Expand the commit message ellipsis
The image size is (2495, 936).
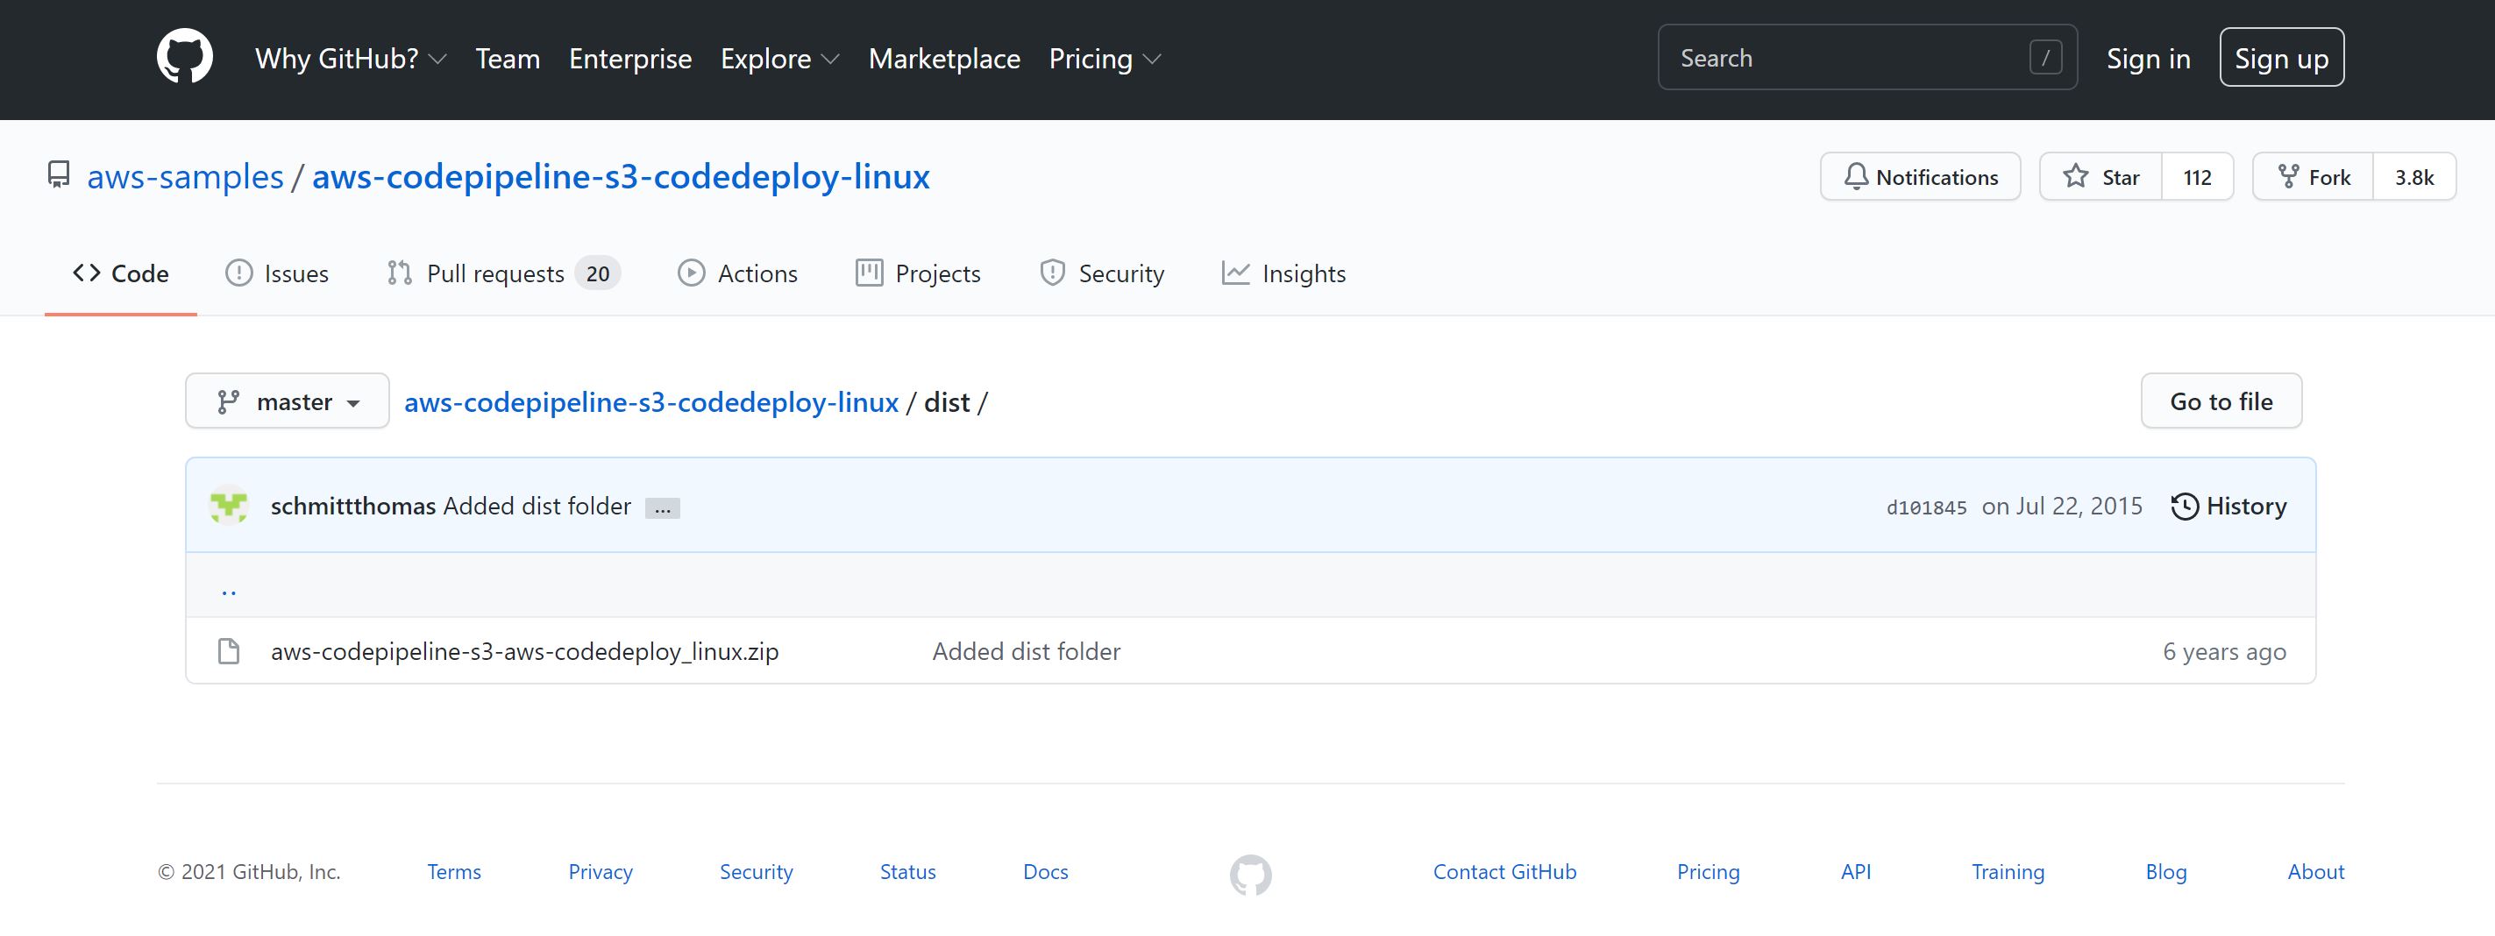pos(663,508)
